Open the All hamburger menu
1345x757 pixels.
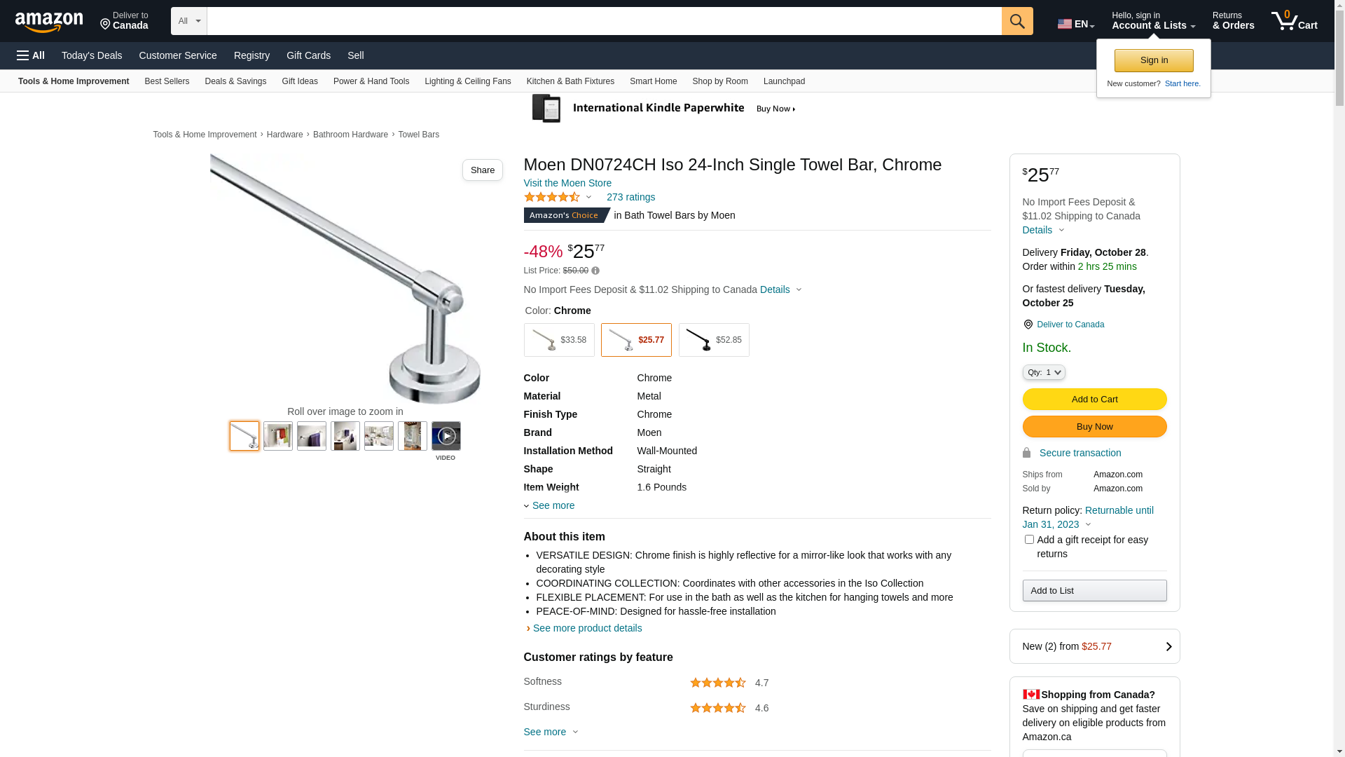tap(31, 55)
